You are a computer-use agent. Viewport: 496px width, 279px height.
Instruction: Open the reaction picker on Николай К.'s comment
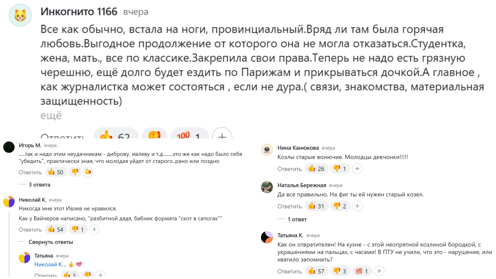94,229
